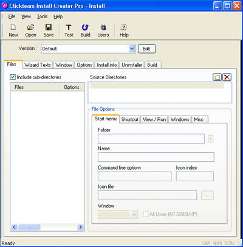Switch to the Wizard Texts tab
The width and height of the screenshot is (243, 247).
[38, 65]
